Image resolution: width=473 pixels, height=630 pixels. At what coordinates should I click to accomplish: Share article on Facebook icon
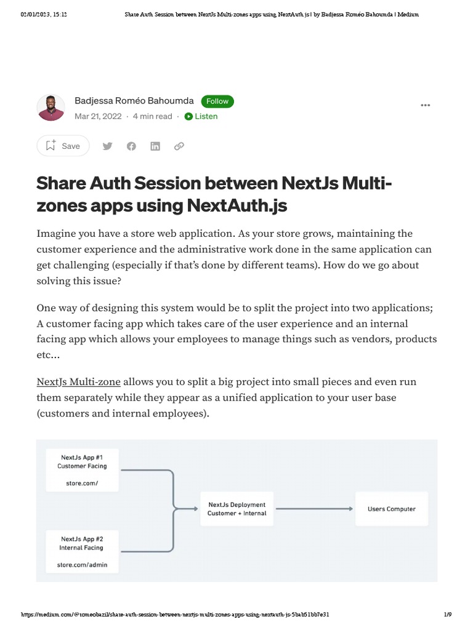click(x=131, y=146)
